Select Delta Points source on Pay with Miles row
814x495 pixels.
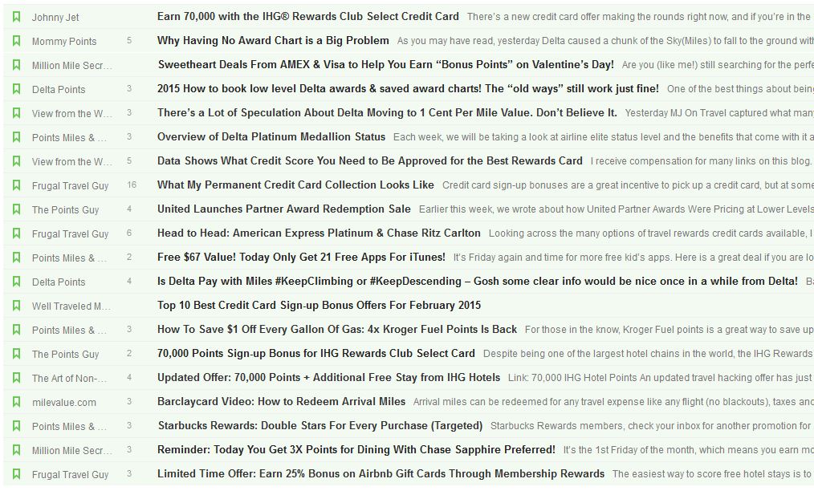(59, 282)
